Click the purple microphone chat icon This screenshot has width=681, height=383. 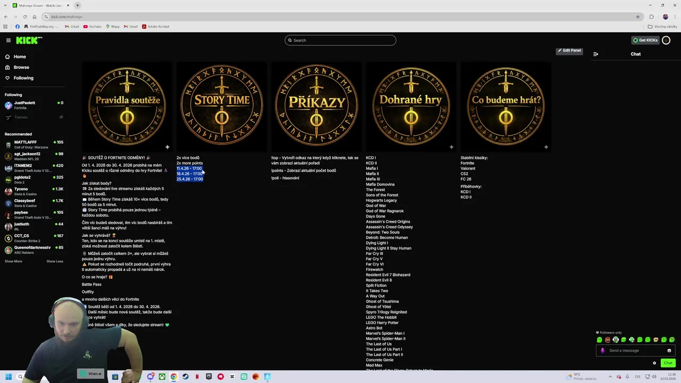[x=602, y=351]
